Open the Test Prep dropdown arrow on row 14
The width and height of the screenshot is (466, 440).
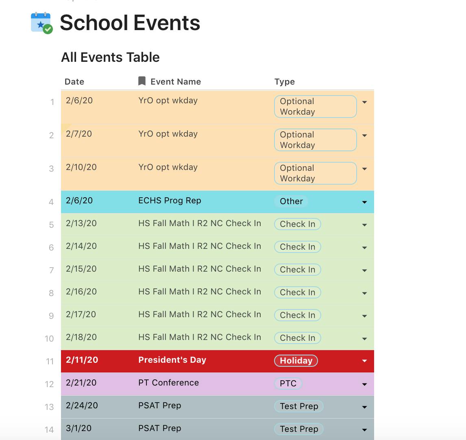point(364,430)
